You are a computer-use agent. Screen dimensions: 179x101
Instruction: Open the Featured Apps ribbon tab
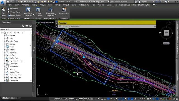125,5
